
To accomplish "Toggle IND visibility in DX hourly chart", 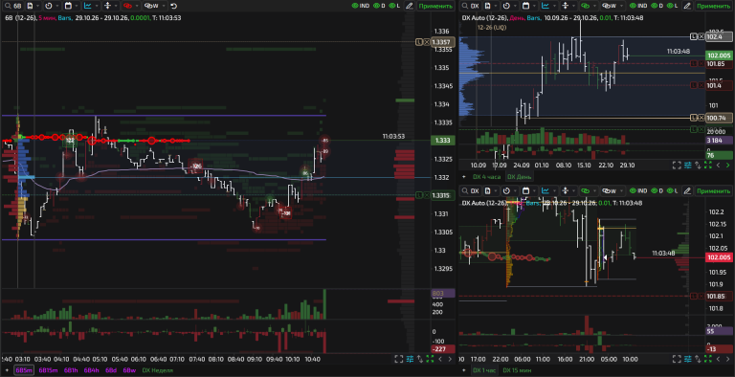I will (638, 190).
